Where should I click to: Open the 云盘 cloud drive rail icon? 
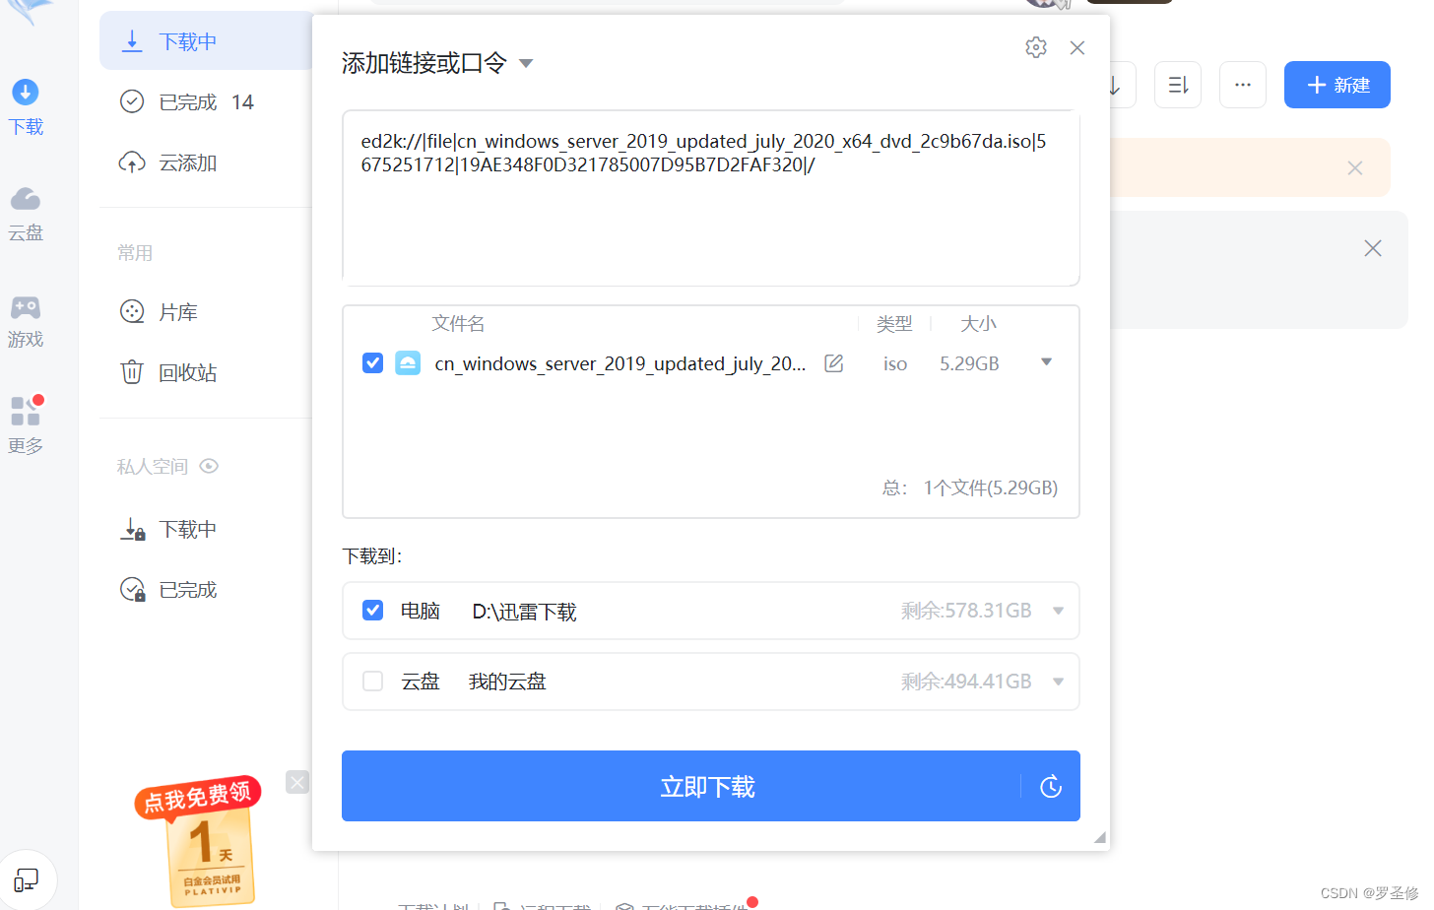tap(26, 214)
